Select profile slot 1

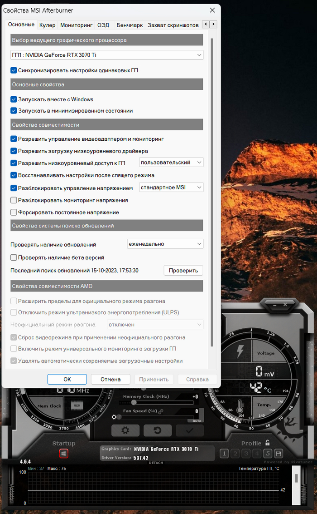(x=224, y=454)
